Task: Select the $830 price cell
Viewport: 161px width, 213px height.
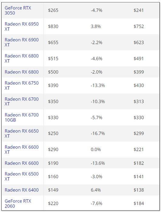Action: click(53, 26)
